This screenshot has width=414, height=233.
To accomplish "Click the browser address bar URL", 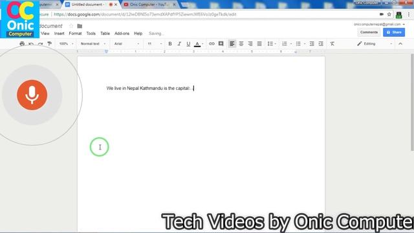I will tap(145, 14).
